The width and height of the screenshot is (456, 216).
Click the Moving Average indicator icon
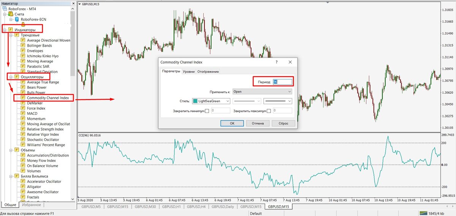point(23,61)
